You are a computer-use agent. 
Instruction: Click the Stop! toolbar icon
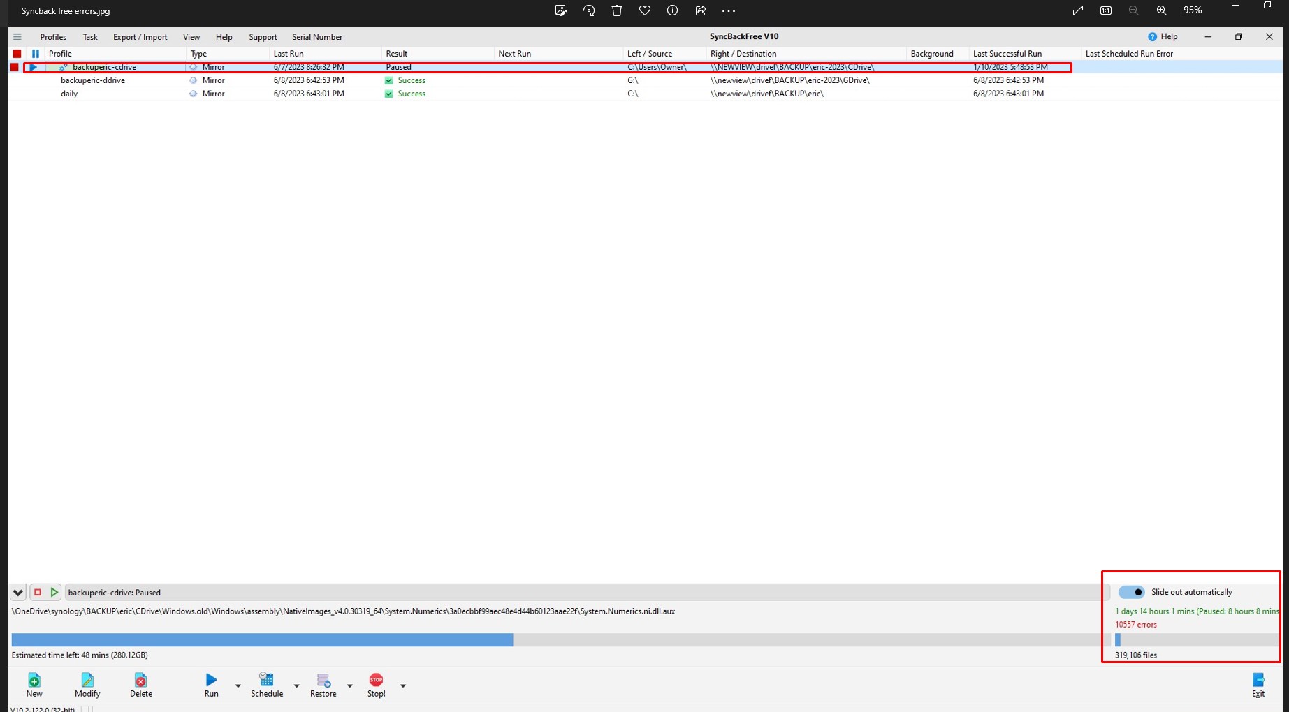[x=377, y=680]
